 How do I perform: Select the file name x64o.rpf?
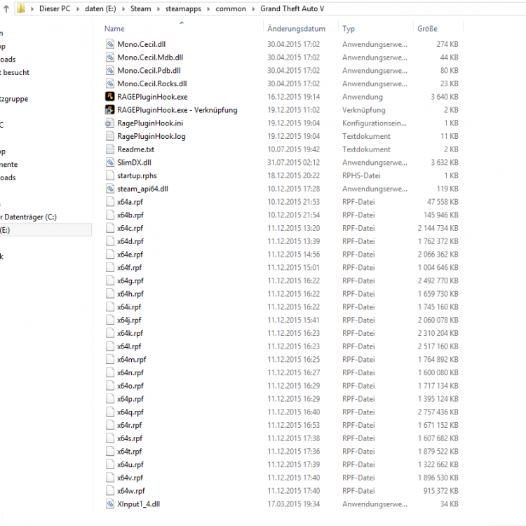tap(130, 386)
